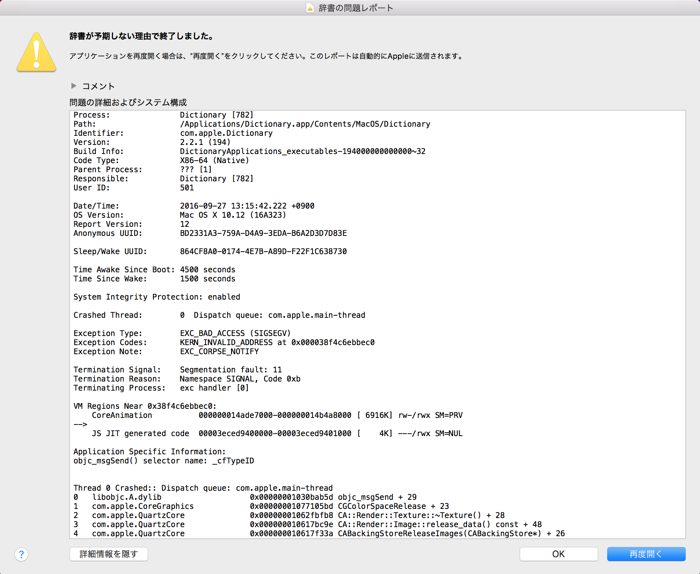The height and width of the screenshot is (574, 700).
Task: Click the コメント section label
Action: tap(98, 86)
